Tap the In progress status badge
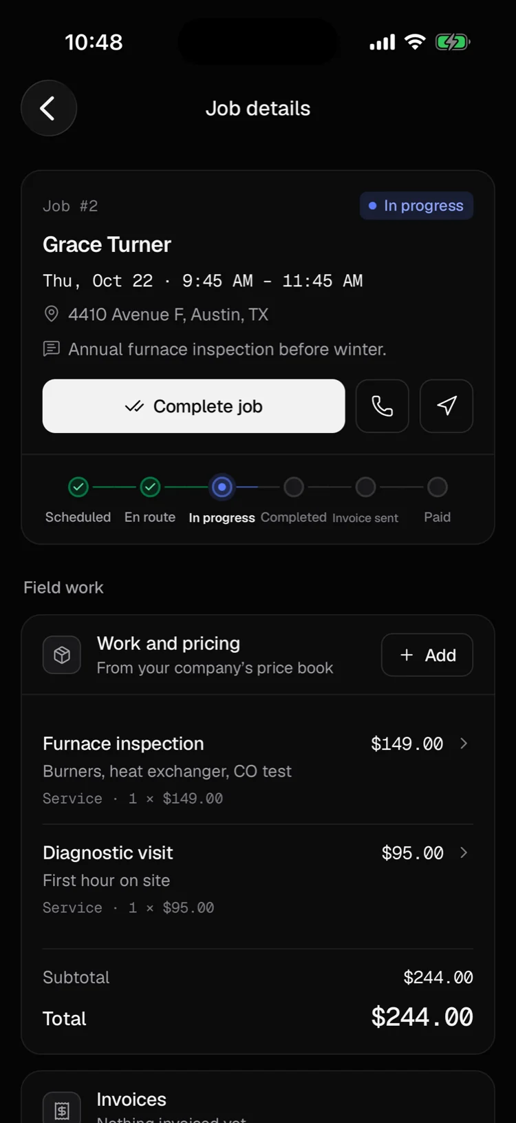This screenshot has width=516, height=1123. click(416, 206)
